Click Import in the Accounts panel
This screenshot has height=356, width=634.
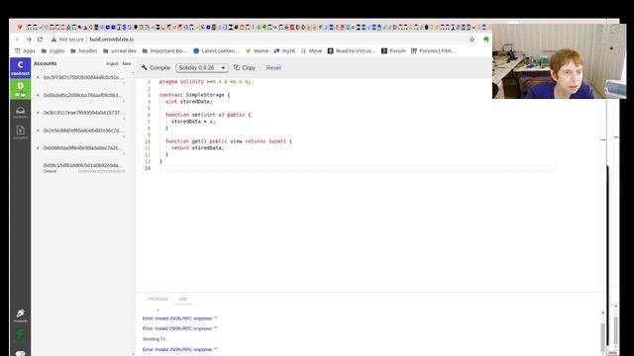click(112, 63)
